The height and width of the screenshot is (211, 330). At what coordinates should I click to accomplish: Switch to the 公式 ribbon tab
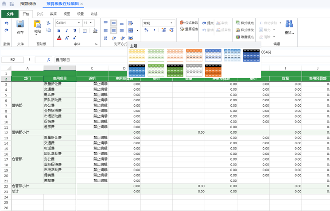tap(40, 14)
